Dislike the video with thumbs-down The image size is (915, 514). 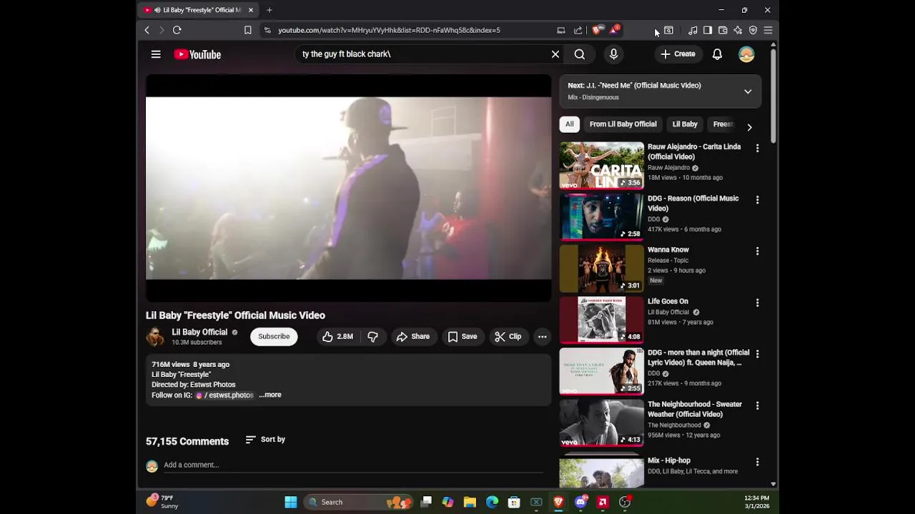pos(372,336)
